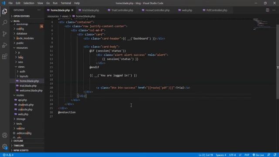Expand the public folder
Image resolution: width=279 pixels, height=157 pixels.
pyautogui.click(x=20, y=43)
